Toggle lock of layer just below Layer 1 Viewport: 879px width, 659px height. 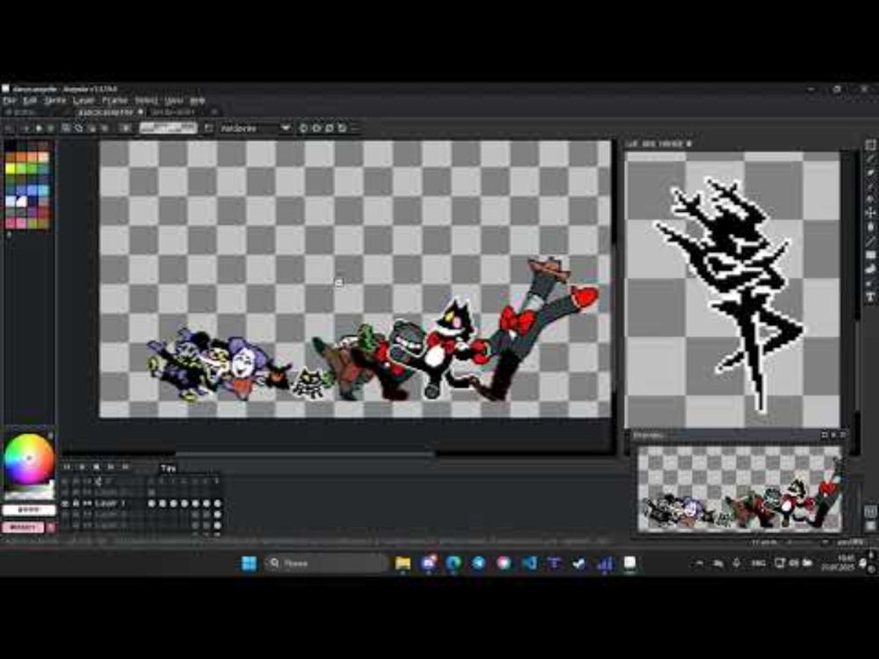click(76, 514)
